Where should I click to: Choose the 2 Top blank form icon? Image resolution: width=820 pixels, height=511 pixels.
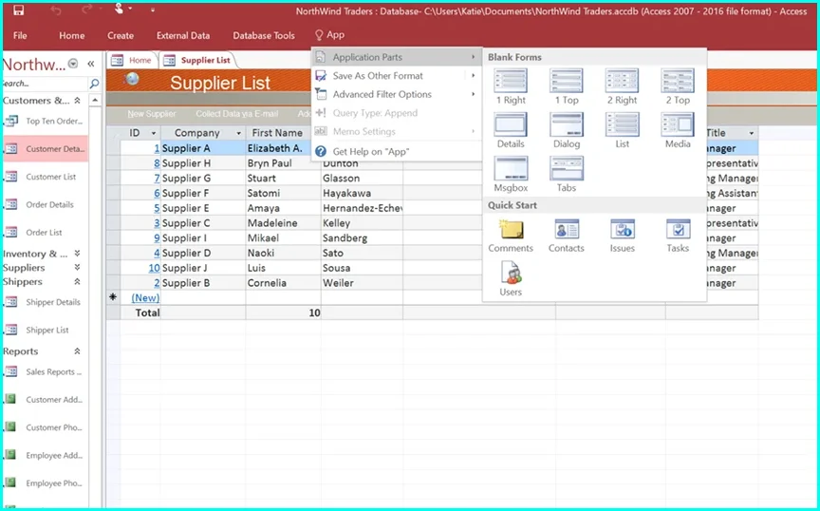click(x=678, y=82)
